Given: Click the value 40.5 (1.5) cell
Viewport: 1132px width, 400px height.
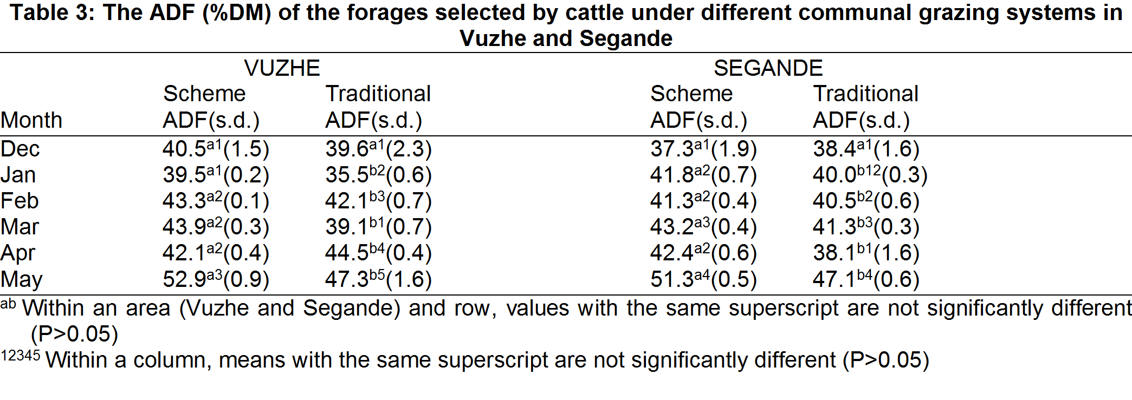Looking at the screenshot, I should pos(216,149).
